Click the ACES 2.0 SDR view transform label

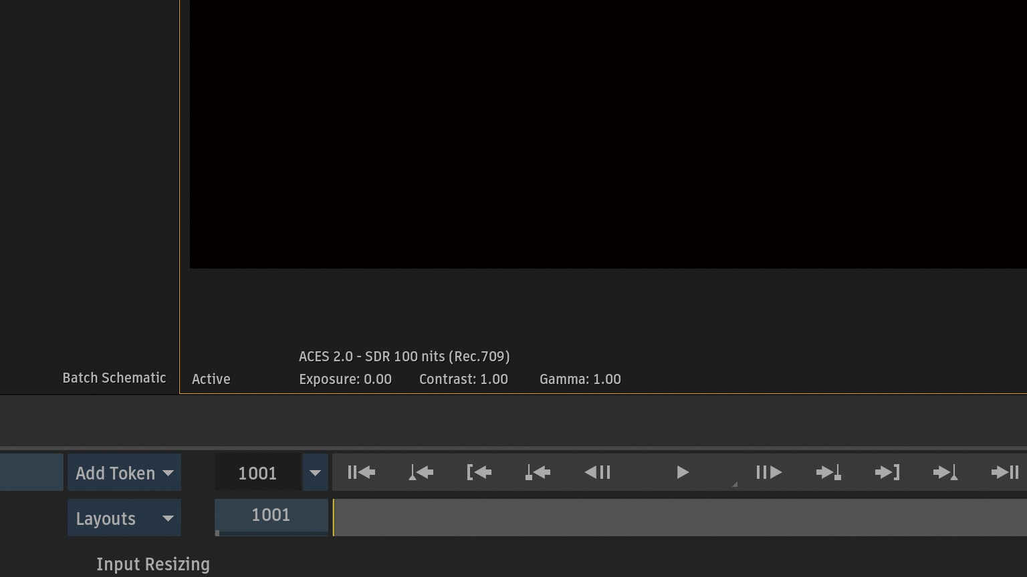click(x=404, y=357)
